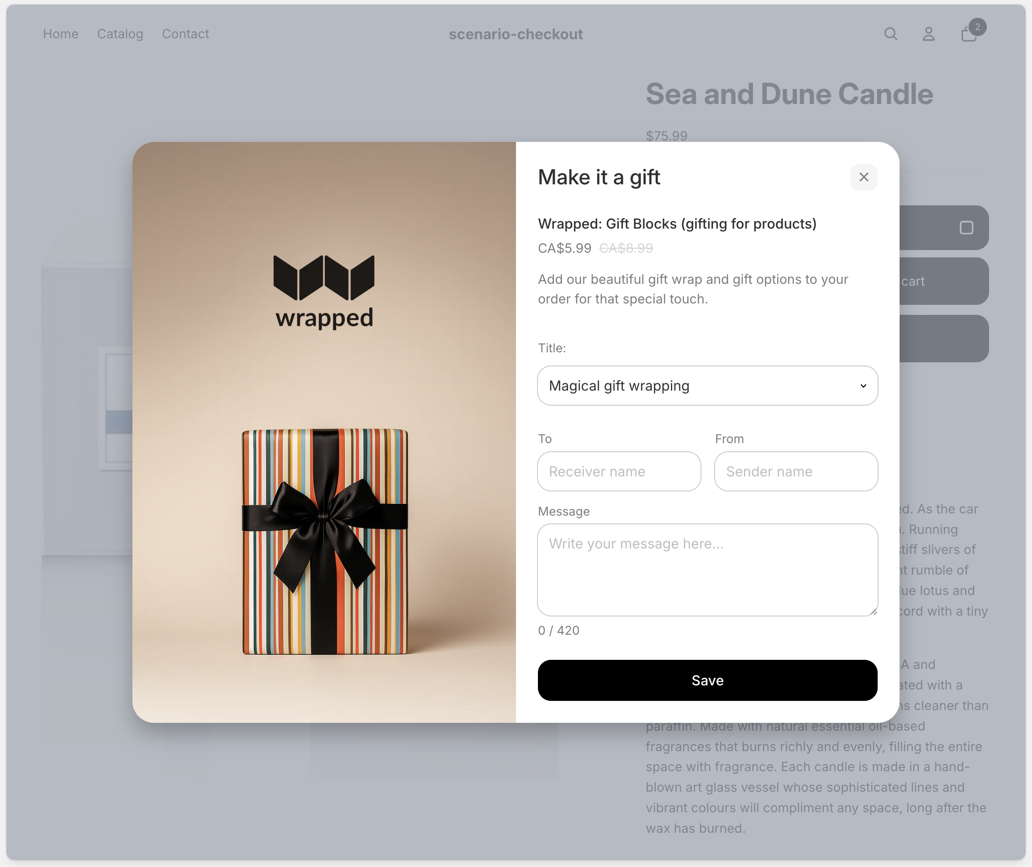Open the shopping cart icon
The height and width of the screenshot is (867, 1032).
pos(968,34)
